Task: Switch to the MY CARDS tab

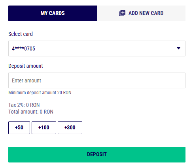Action: [x=53, y=13]
